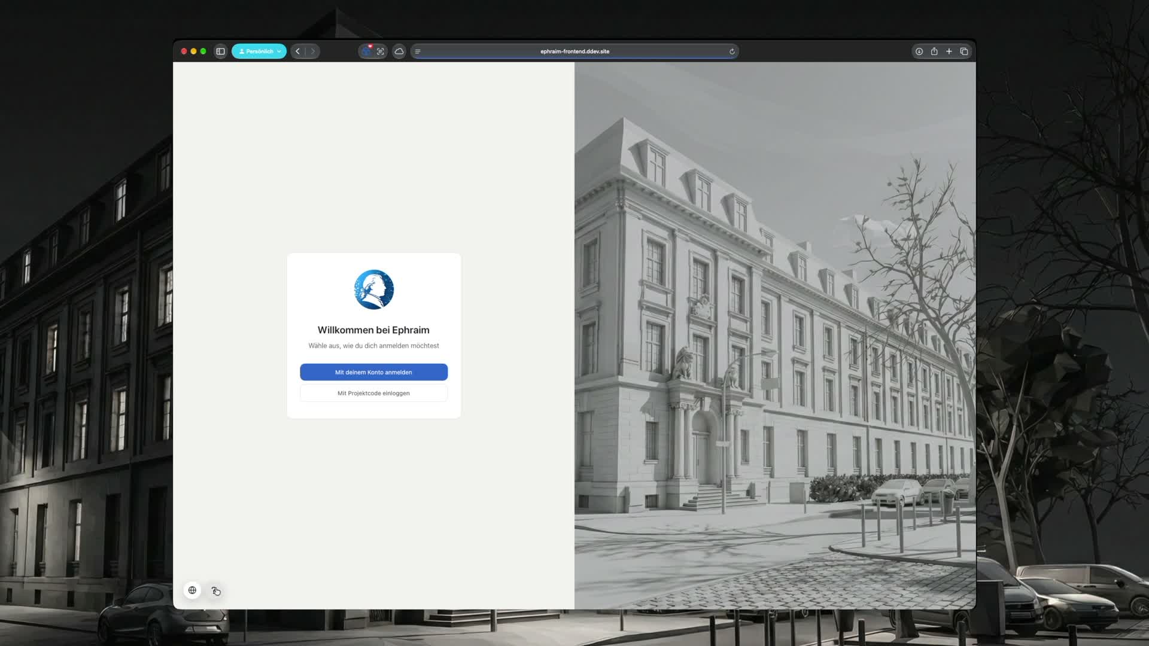
Task: Toggle the accessibility option beside the globe
Action: click(216, 591)
